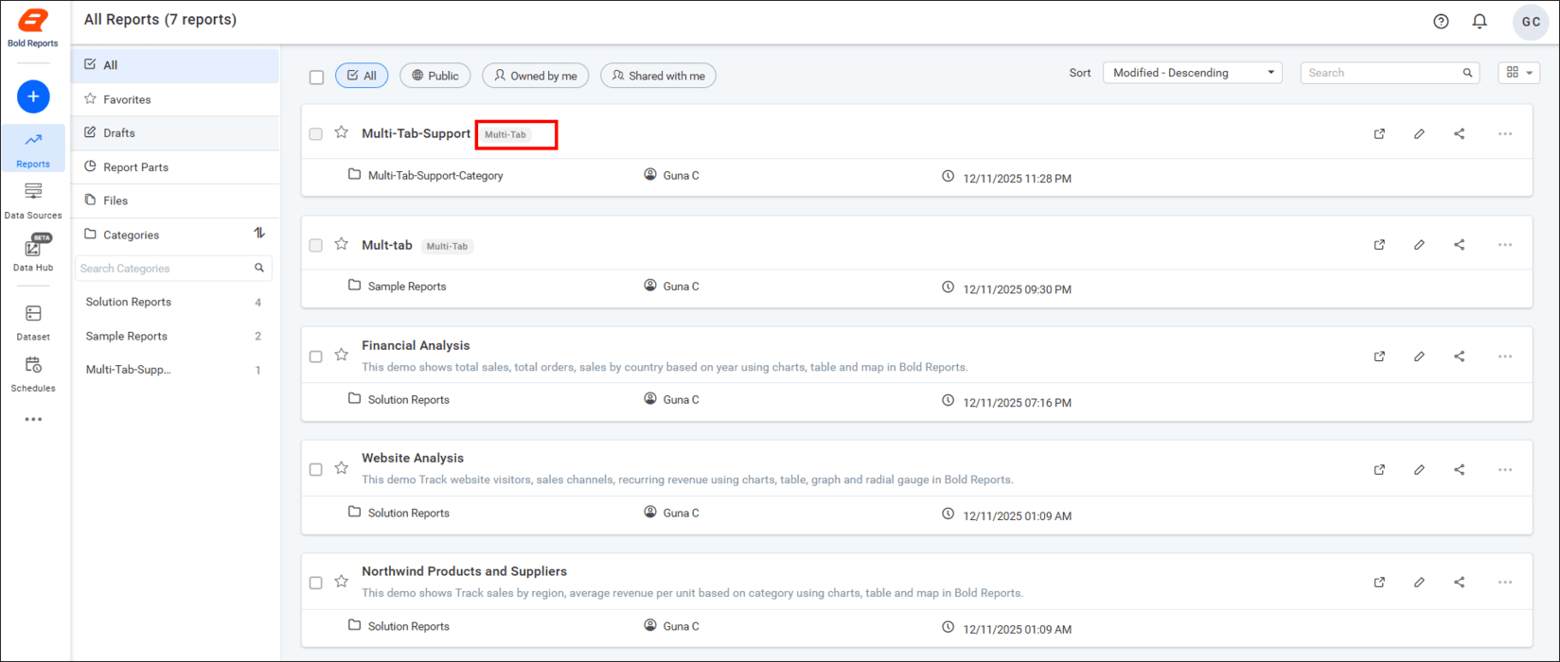Expand the grid view layout dropdown
Image resolution: width=1560 pixels, height=662 pixels.
[x=1518, y=73]
